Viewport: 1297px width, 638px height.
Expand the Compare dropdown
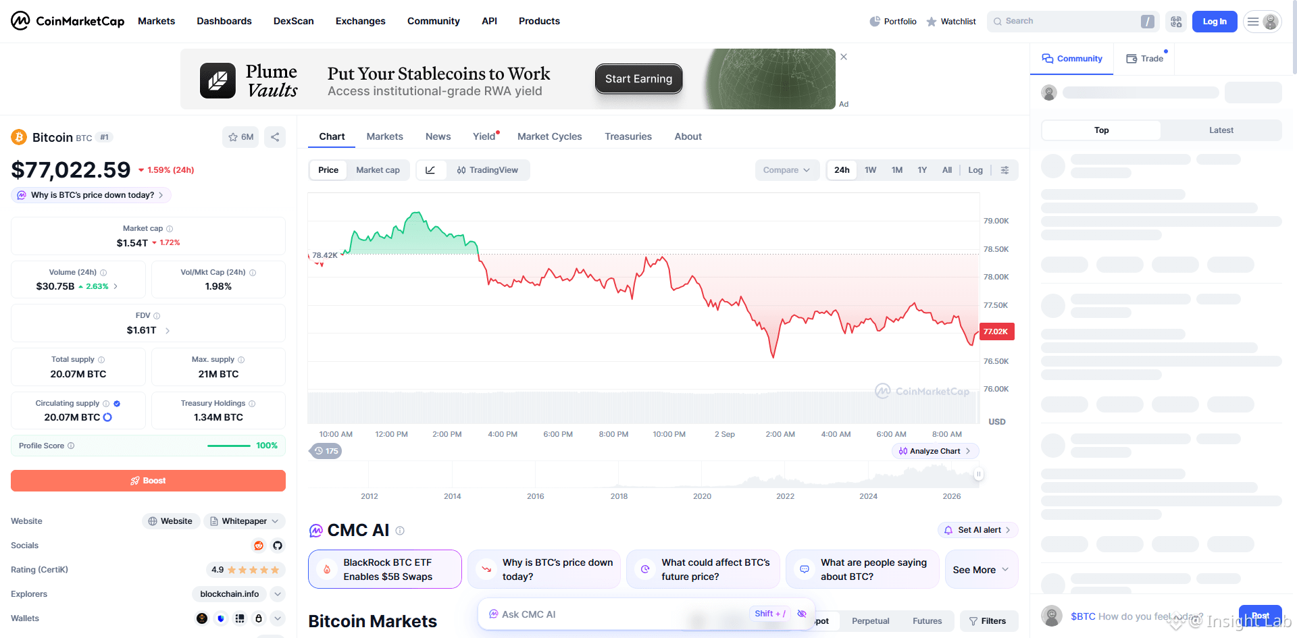point(787,170)
